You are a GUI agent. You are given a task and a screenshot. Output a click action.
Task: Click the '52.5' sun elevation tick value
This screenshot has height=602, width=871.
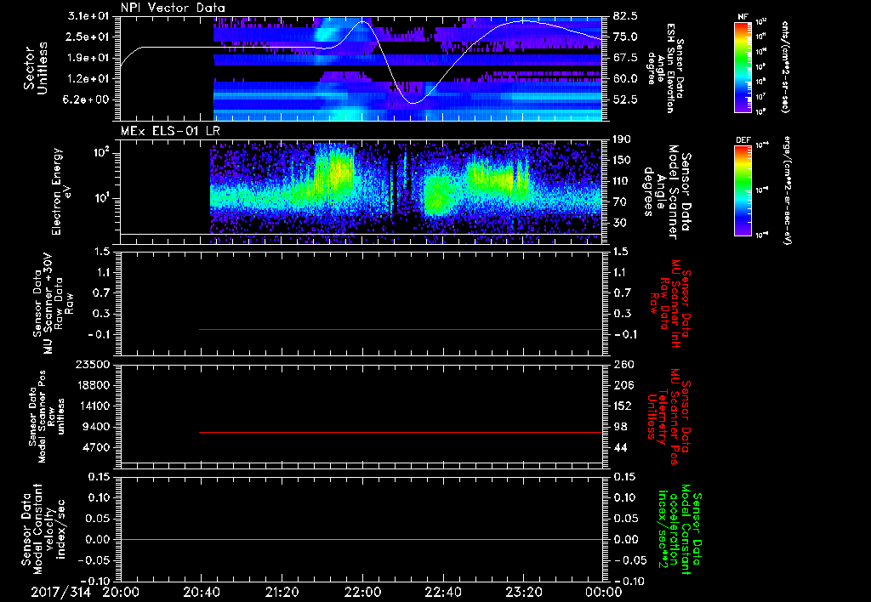point(625,100)
